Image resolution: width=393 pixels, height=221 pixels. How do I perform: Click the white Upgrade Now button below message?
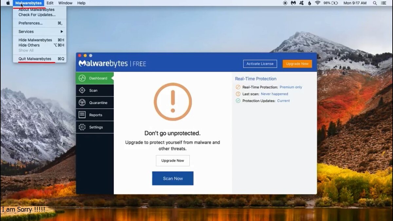(x=173, y=161)
